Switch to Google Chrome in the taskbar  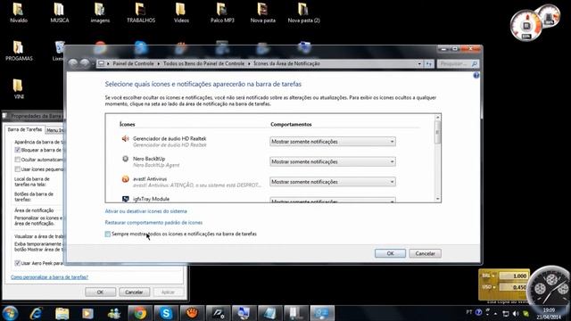pos(140,313)
